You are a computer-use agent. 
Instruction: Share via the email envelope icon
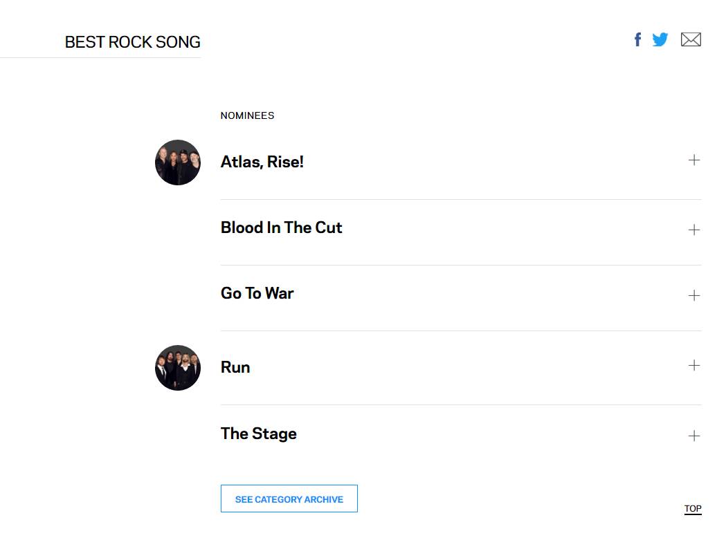pyautogui.click(x=691, y=39)
